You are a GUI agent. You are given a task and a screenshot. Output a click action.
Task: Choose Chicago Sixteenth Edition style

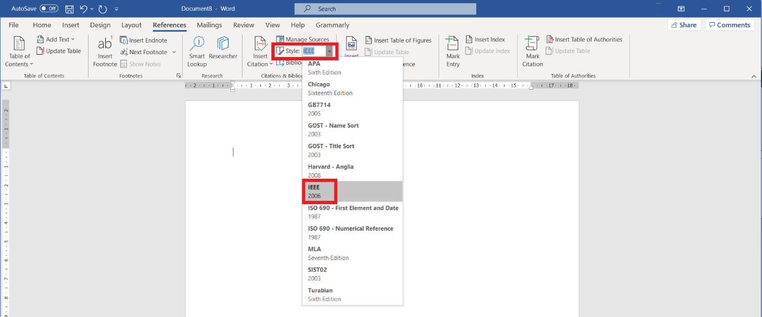(x=352, y=89)
